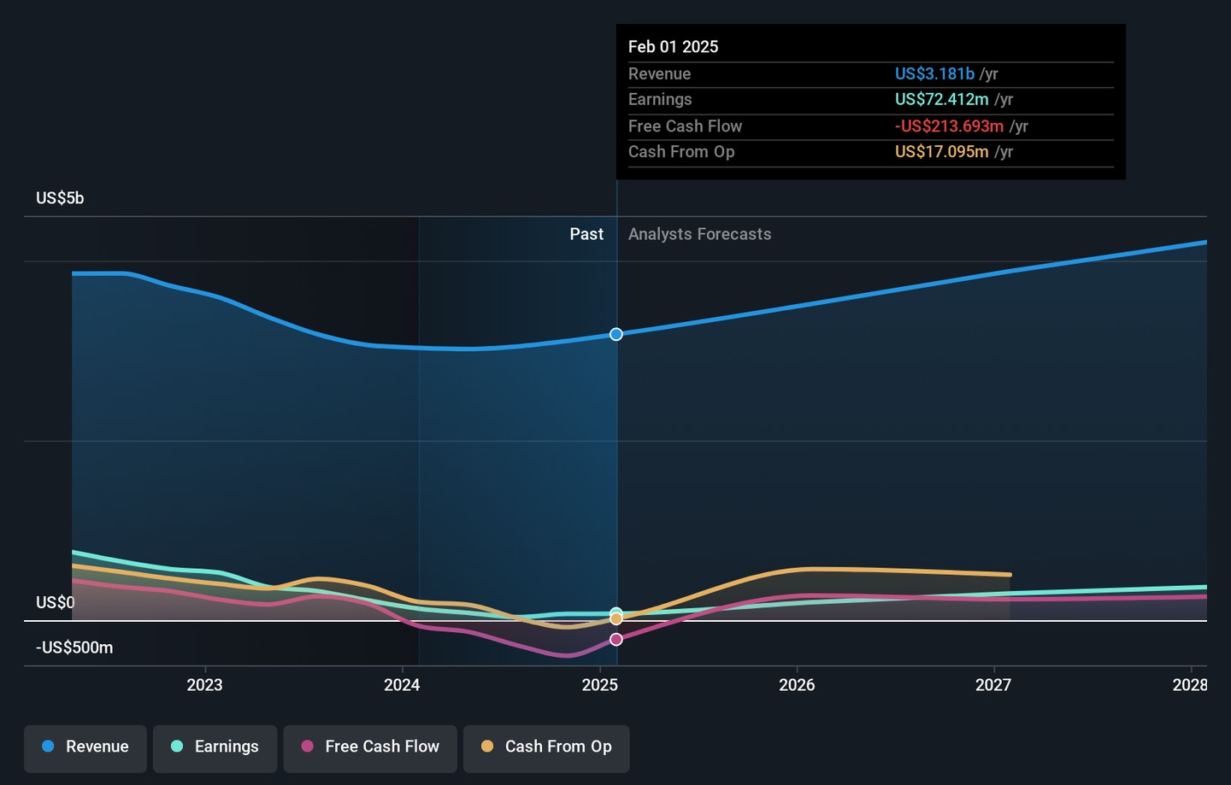Click the 2027 x-axis label
The width and height of the screenshot is (1231, 785).
[993, 685]
